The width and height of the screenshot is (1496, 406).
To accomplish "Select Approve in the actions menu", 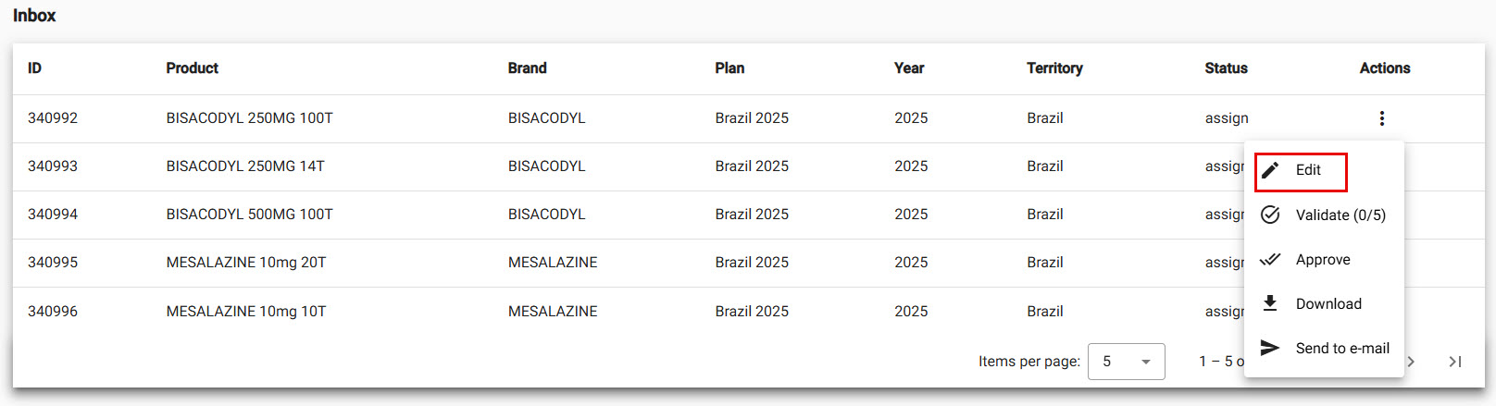I will pyautogui.click(x=1322, y=259).
